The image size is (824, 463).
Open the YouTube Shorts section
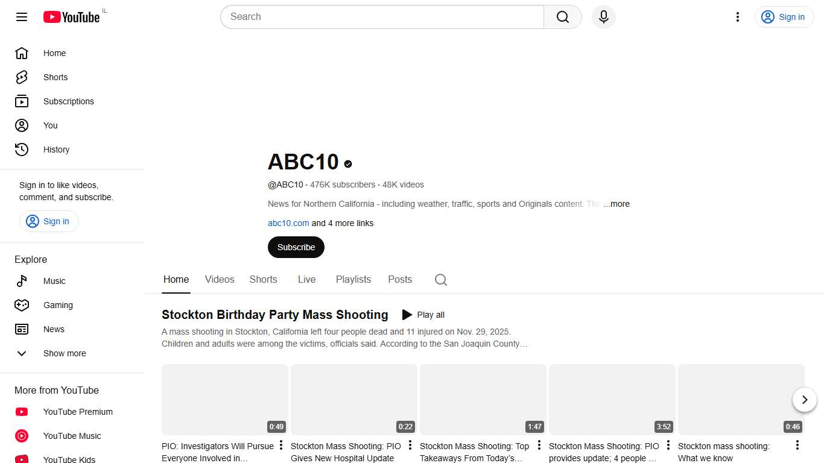pos(55,77)
